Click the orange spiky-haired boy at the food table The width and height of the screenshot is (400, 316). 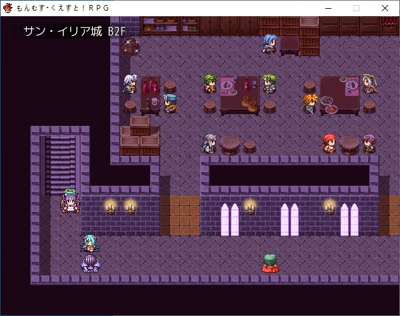pyautogui.click(x=310, y=103)
